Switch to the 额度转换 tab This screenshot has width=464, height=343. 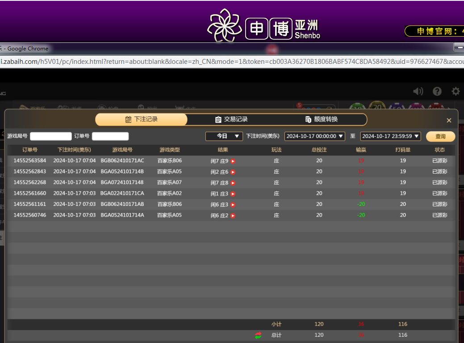(x=322, y=120)
